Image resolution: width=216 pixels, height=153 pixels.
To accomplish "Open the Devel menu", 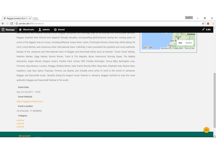I will 59,29.
